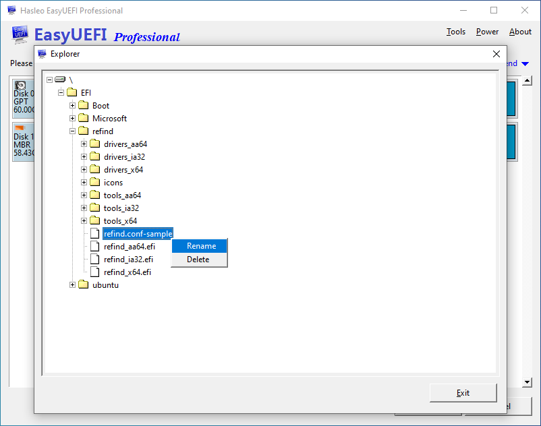Expand the Microsoft folder
Viewport: 541px width, 426px height.
click(x=72, y=118)
